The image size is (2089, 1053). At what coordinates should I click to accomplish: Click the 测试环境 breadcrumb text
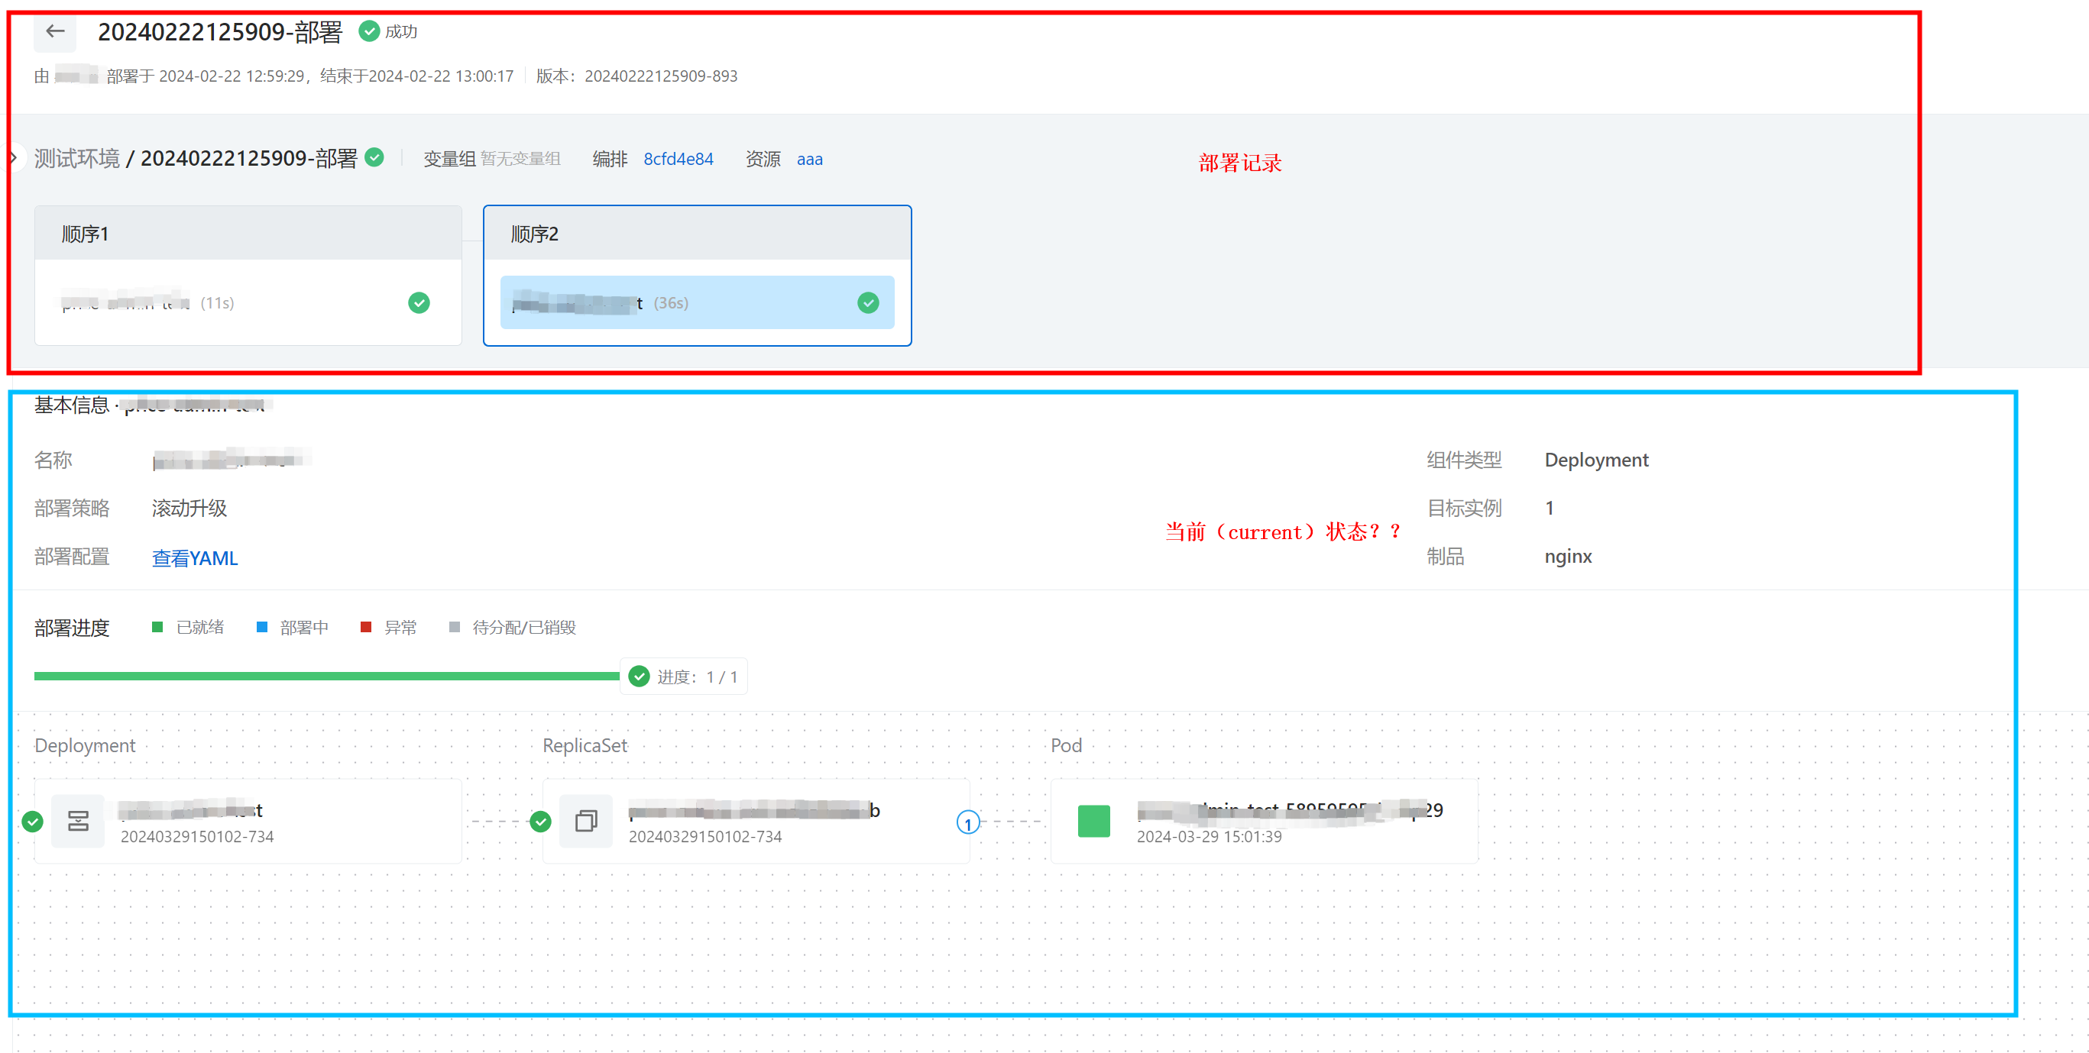tap(77, 158)
